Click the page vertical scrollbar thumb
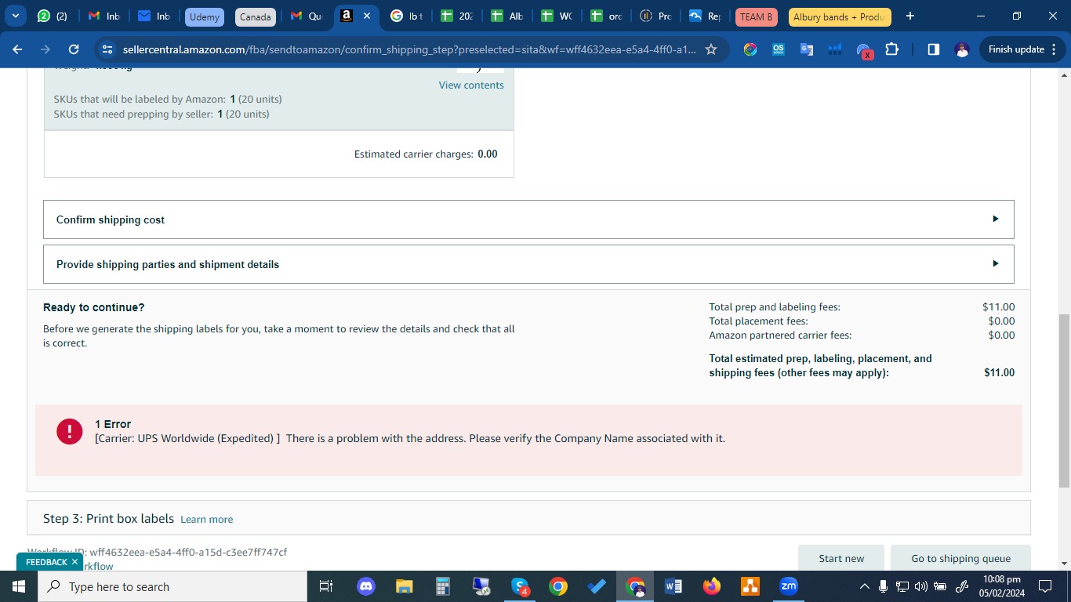Image resolution: width=1071 pixels, height=602 pixels. coord(1064,401)
